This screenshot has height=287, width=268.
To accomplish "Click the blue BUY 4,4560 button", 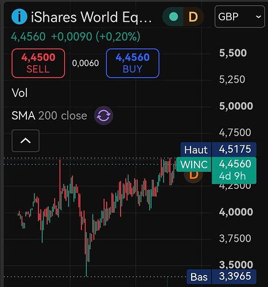I will coord(133,63).
